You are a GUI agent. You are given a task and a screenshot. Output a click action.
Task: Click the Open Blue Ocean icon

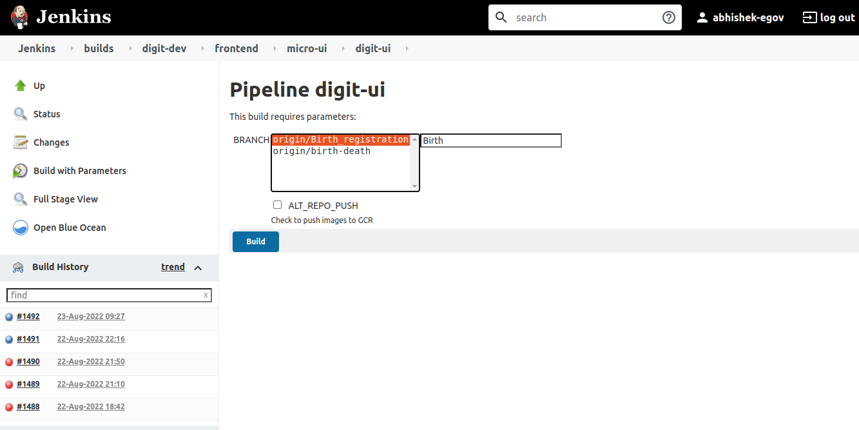point(21,228)
